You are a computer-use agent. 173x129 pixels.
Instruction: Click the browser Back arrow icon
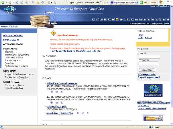3,3
